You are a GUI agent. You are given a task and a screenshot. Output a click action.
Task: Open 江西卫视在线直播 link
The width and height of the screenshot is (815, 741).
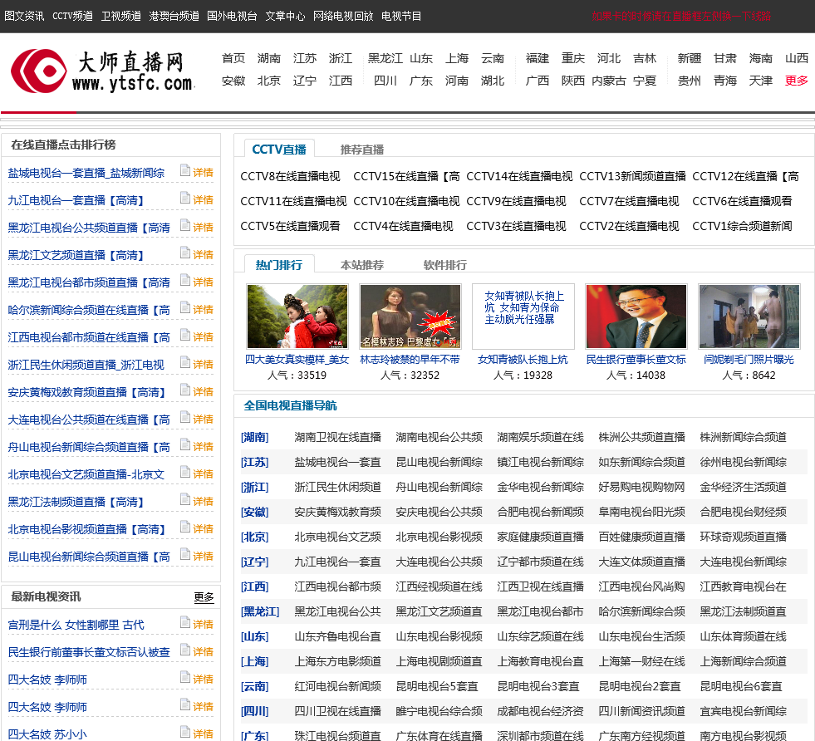(541, 587)
